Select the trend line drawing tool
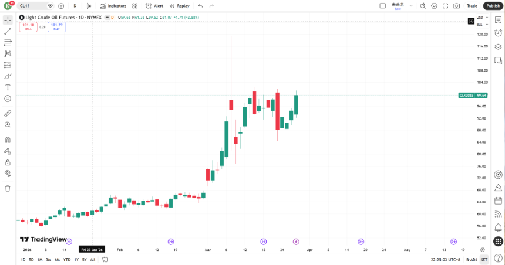Image resolution: width=505 pixels, height=265 pixels. 8,31
